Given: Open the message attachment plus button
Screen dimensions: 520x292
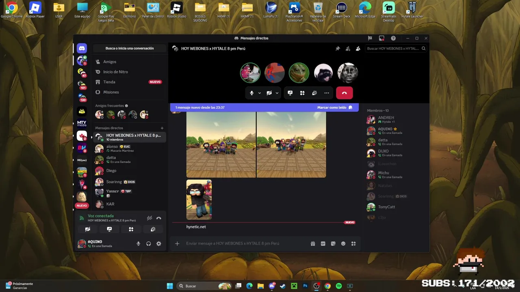Looking at the screenshot, I should click(177, 243).
